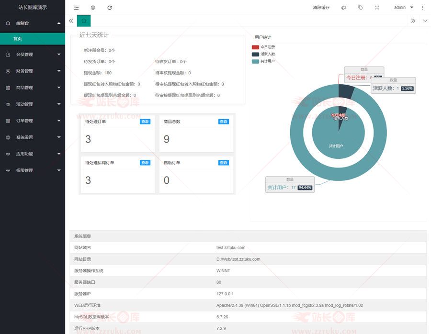This screenshot has width=431, height=334.
Task: Toggle 今日注册 legend series in chart
Action: (263, 47)
